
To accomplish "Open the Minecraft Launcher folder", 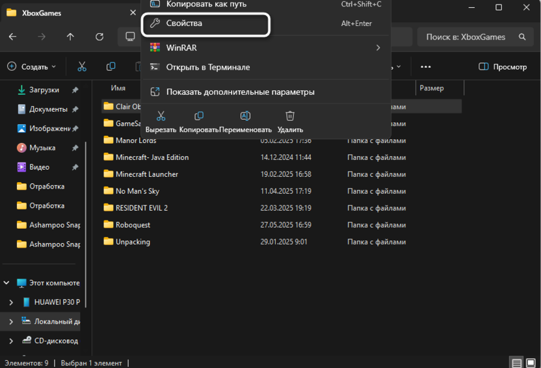I will click(x=146, y=174).
